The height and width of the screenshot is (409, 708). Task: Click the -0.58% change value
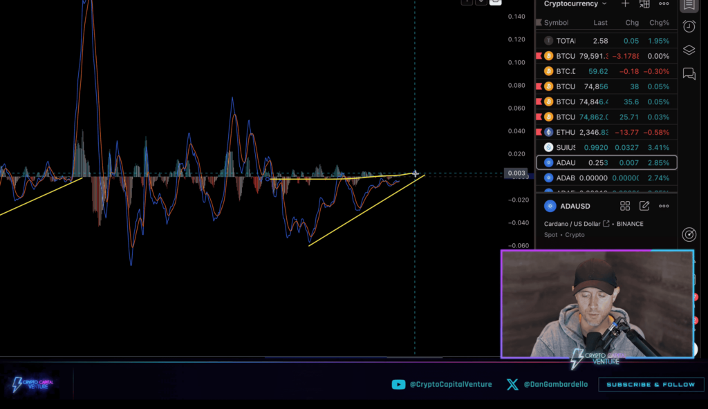coord(657,132)
